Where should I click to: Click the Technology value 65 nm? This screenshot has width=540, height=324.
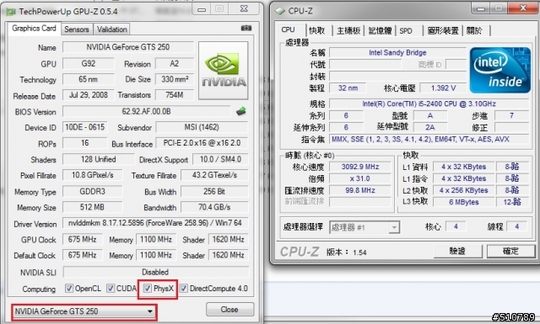[x=89, y=79]
